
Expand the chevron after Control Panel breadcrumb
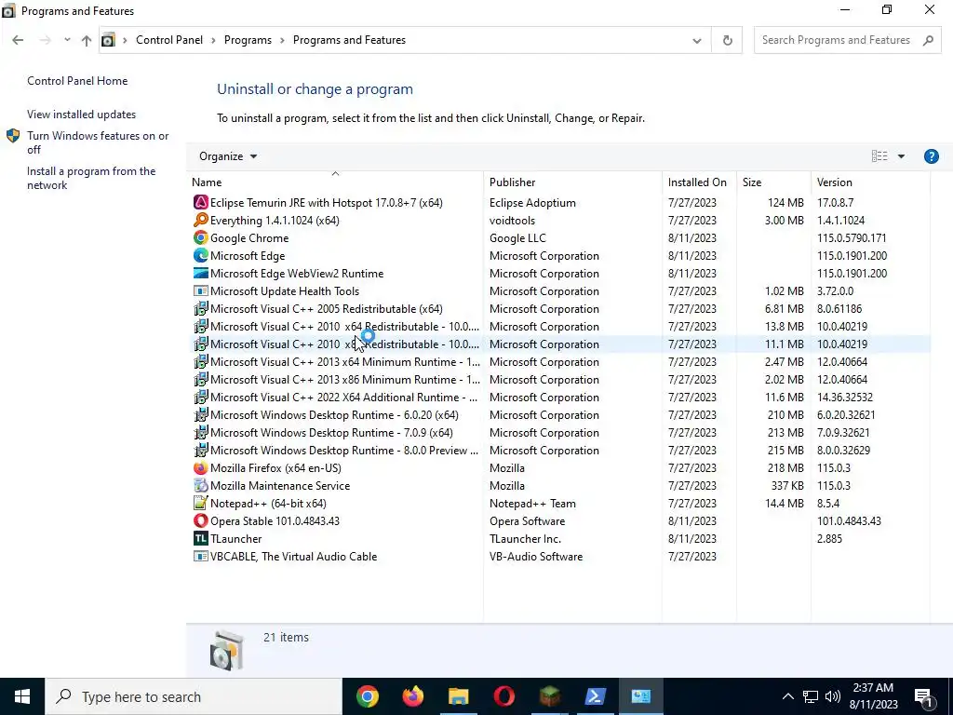click(x=213, y=40)
